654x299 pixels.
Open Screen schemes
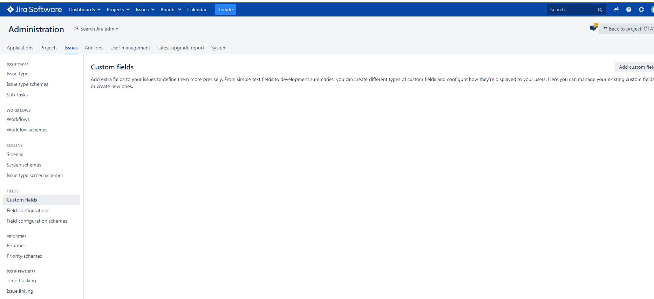pyautogui.click(x=24, y=165)
